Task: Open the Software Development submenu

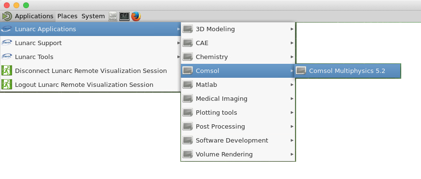Action: [x=238, y=140]
